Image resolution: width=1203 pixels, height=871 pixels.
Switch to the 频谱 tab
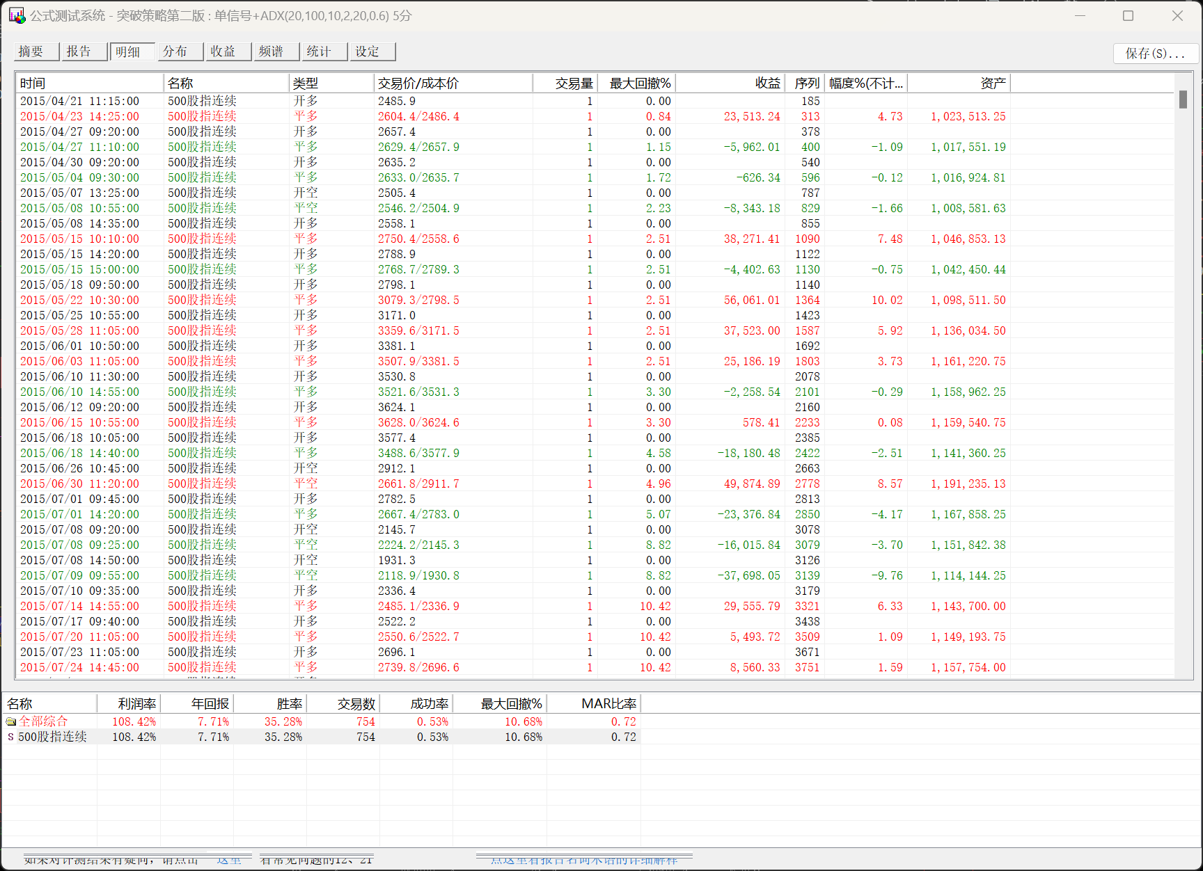pyautogui.click(x=276, y=51)
